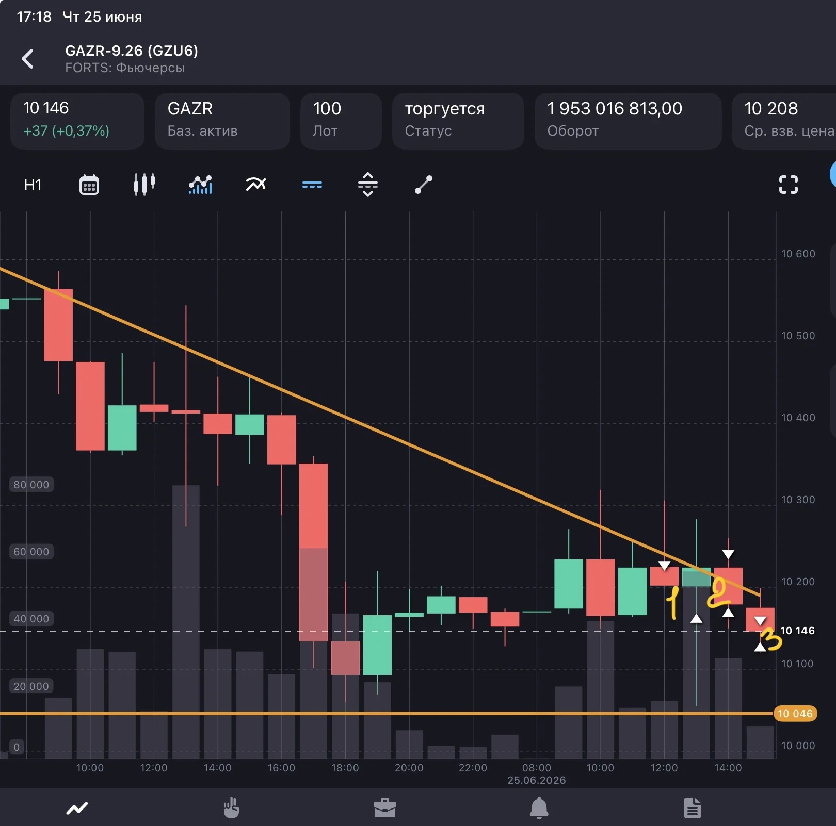Tap the trading status card
Viewport: 836px width, 826px height.
[458, 121]
